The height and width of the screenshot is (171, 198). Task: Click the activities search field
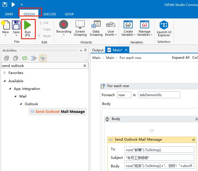click(x=42, y=66)
